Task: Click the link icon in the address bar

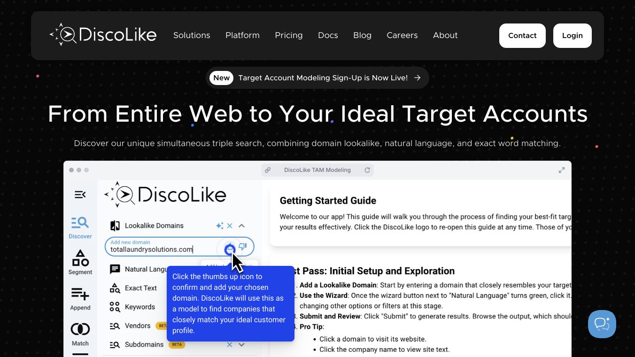Action: (268, 170)
